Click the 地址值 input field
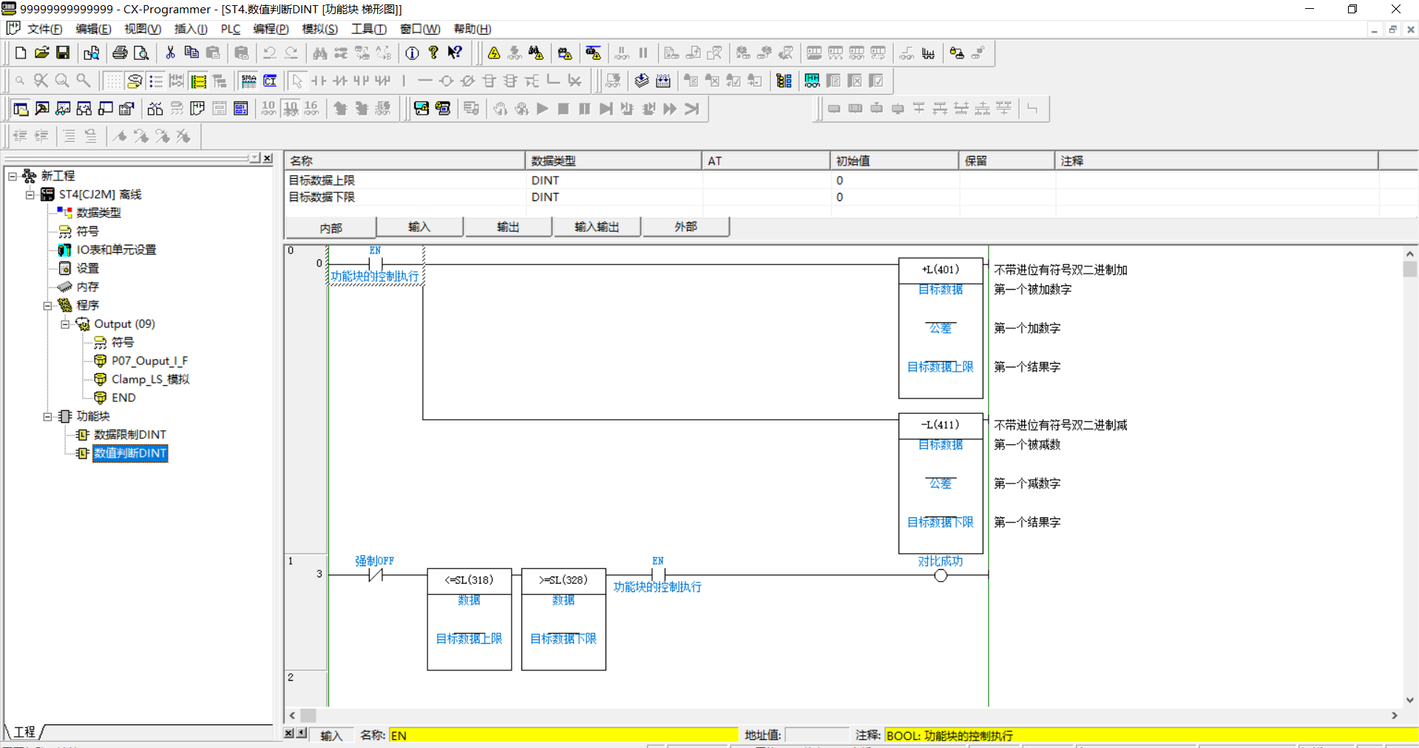 pyautogui.click(x=816, y=735)
